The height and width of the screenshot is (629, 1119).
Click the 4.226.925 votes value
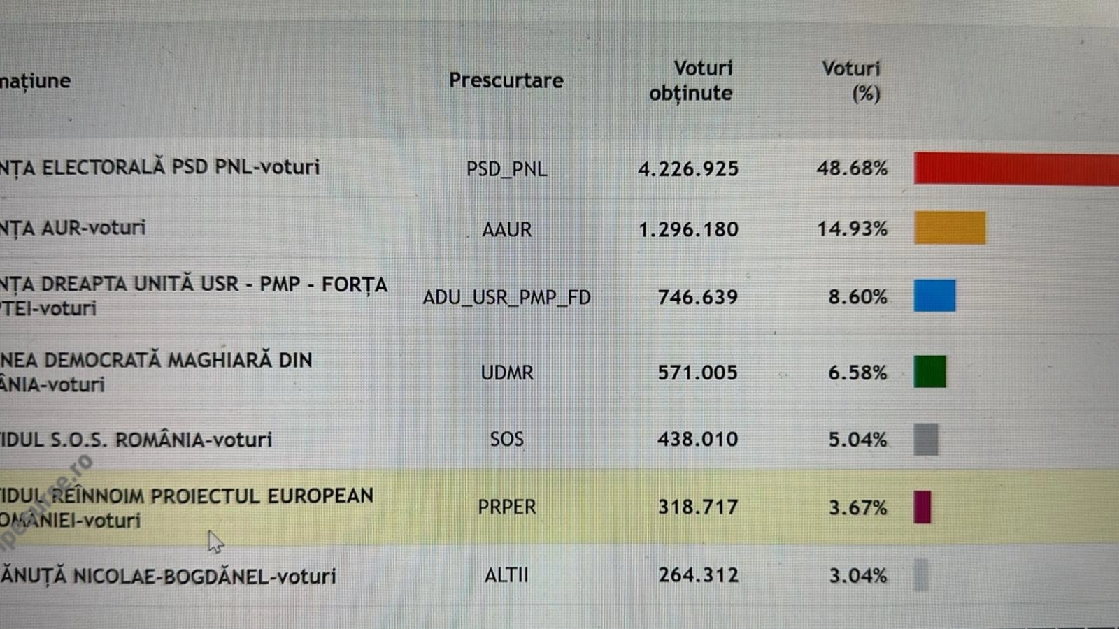(x=688, y=169)
